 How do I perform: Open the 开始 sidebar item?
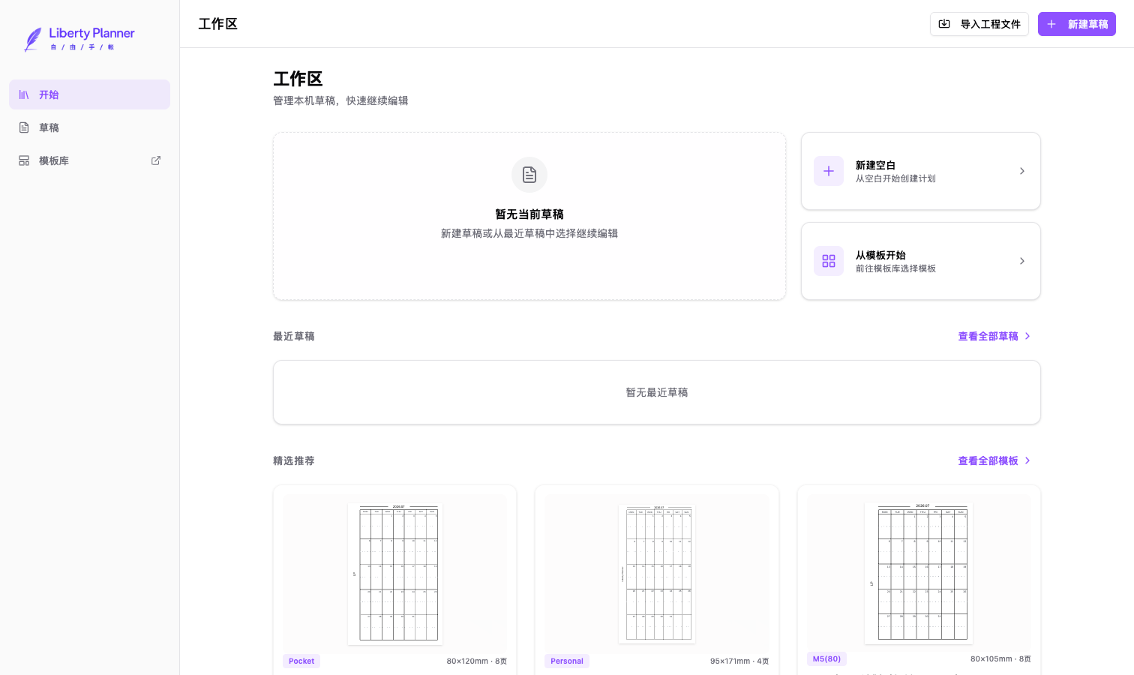pos(89,94)
